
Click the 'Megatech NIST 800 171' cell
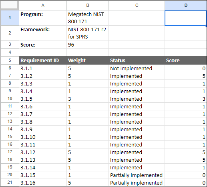[88, 18]
